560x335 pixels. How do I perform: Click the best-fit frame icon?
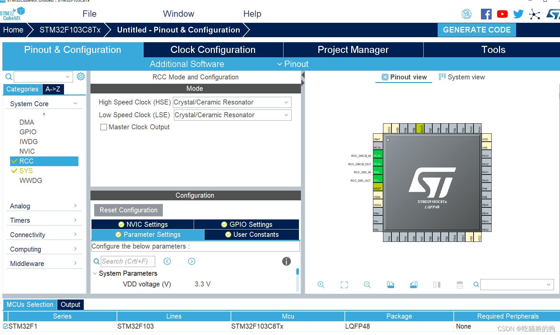click(344, 285)
